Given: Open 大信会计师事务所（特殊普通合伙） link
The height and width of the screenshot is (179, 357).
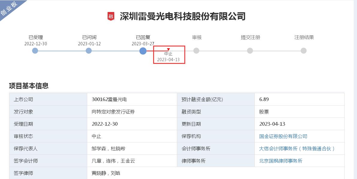Looking at the screenshot, I should (x=297, y=148).
